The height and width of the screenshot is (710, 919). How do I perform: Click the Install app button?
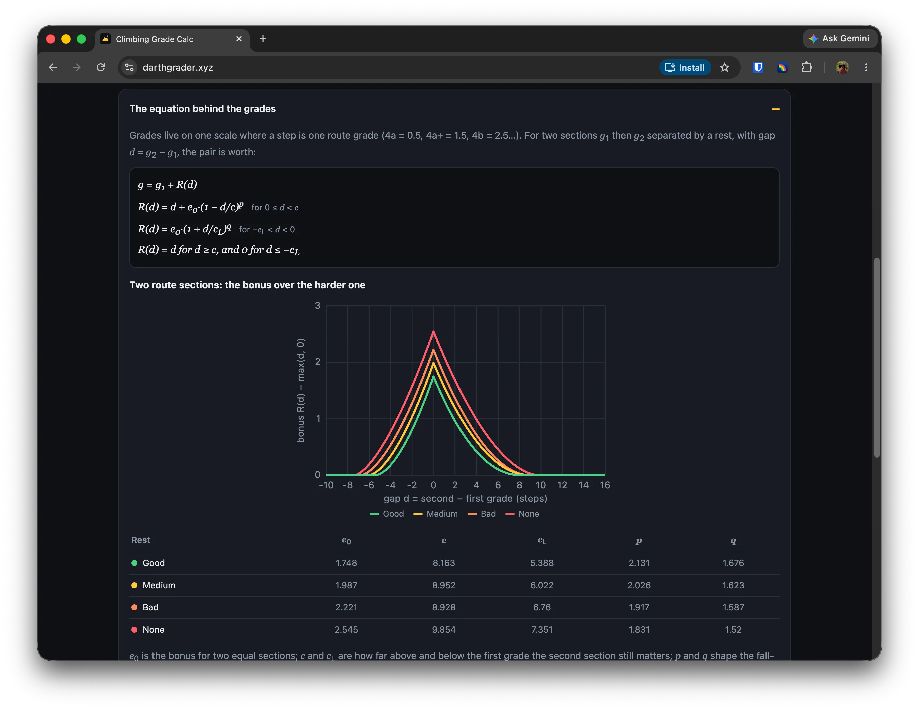[685, 67]
